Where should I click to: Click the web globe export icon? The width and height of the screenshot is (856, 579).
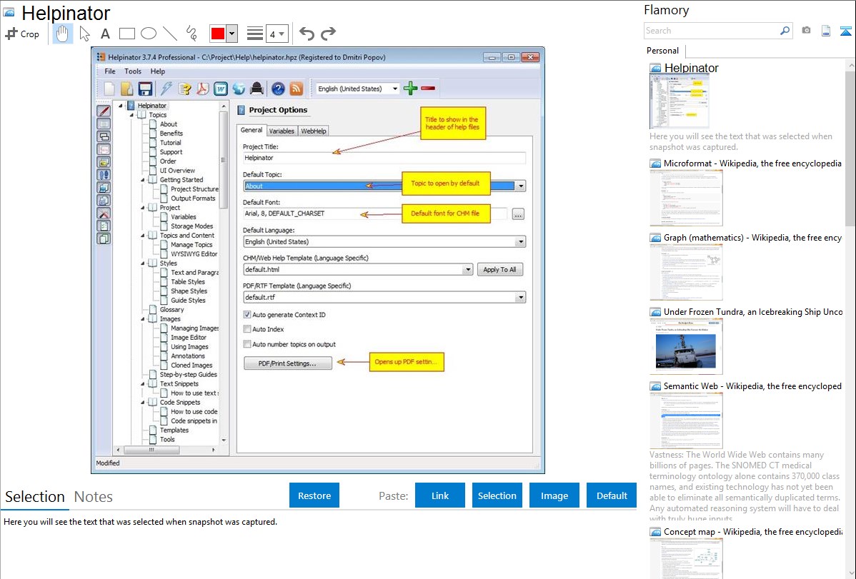(x=239, y=89)
